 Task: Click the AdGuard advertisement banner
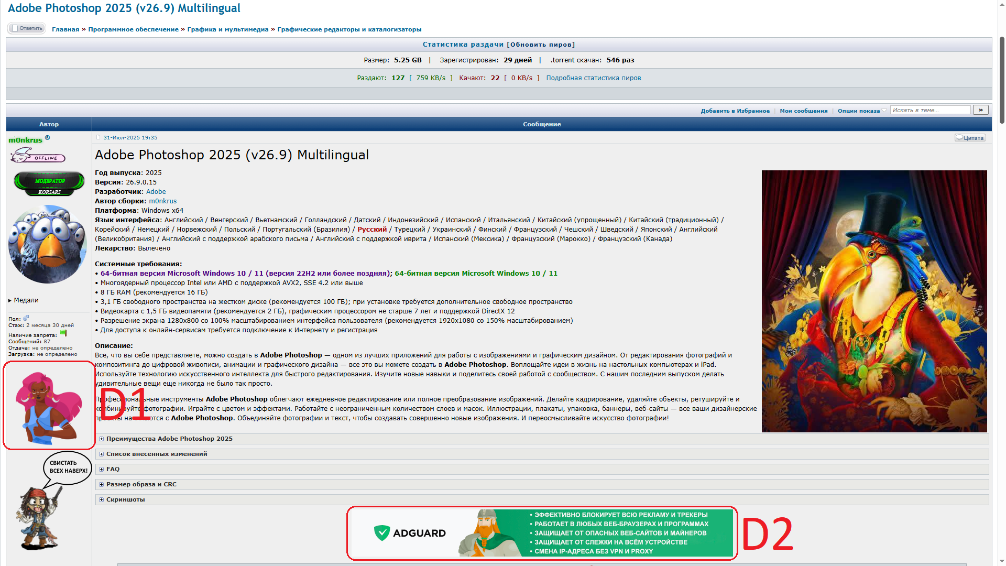[x=542, y=533]
